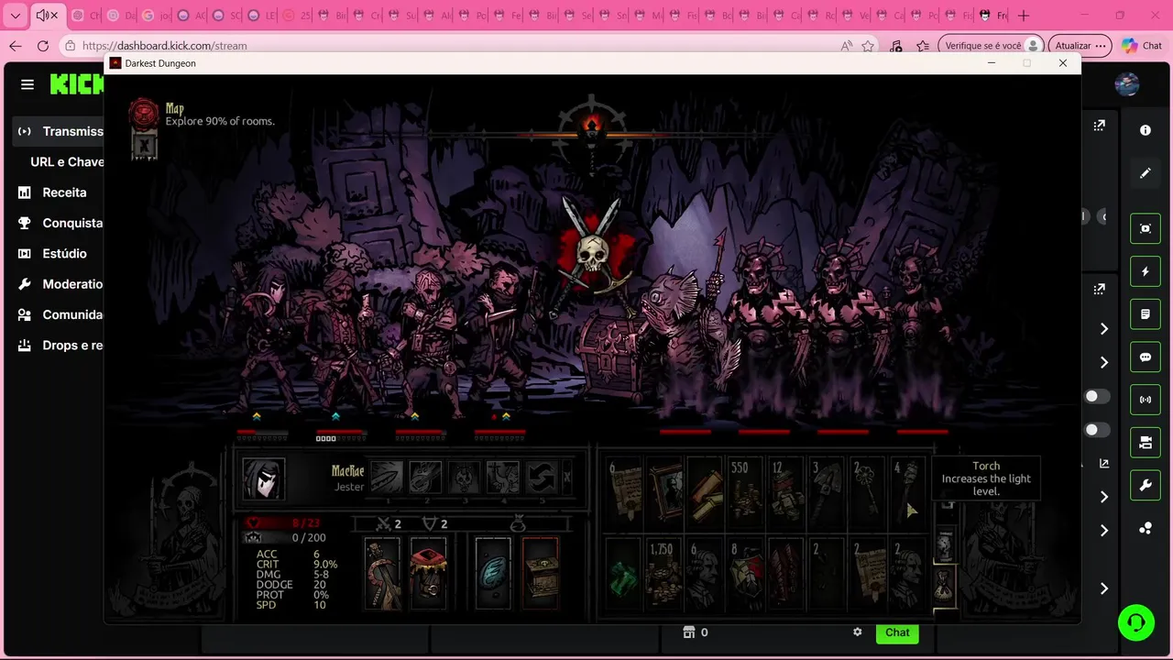Click the pencil edit icon
1173x660 pixels.
tap(1146, 173)
